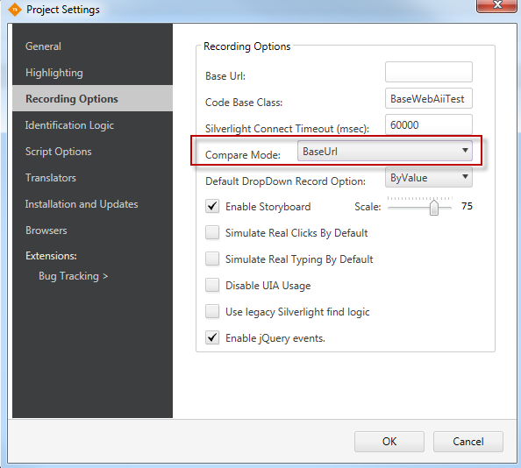The width and height of the screenshot is (521, 468).
Task: Click the Base Url input field
Action: (x=429, y=72)
